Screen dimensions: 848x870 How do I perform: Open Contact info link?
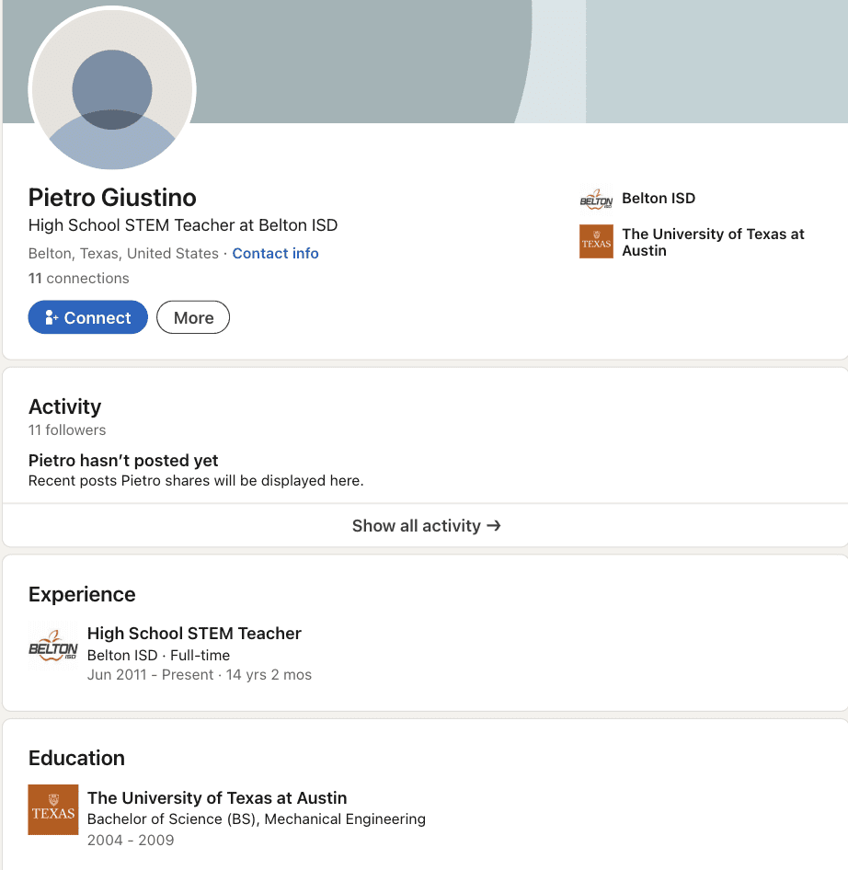275,254
